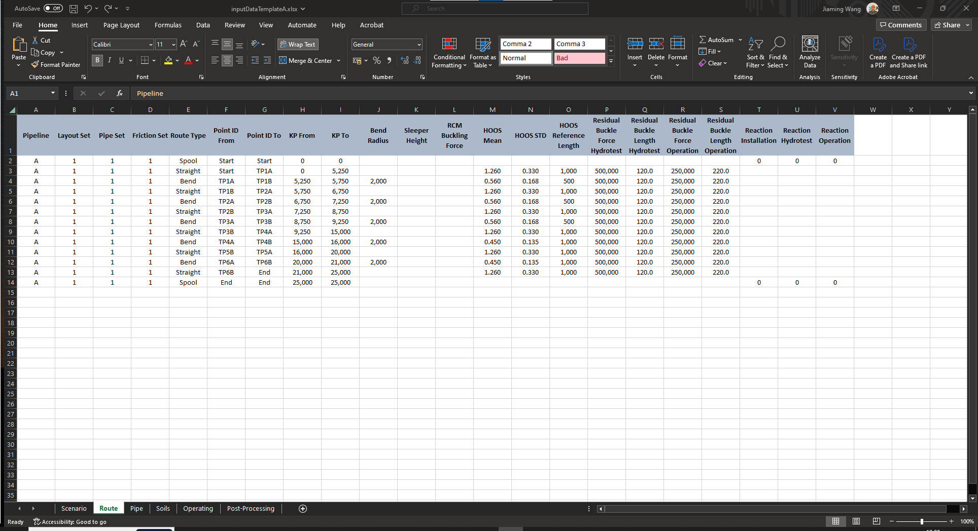Toggle Underline formatting
Image resolution: width=978 pixels, height=531 pixels.
point(121,60)
